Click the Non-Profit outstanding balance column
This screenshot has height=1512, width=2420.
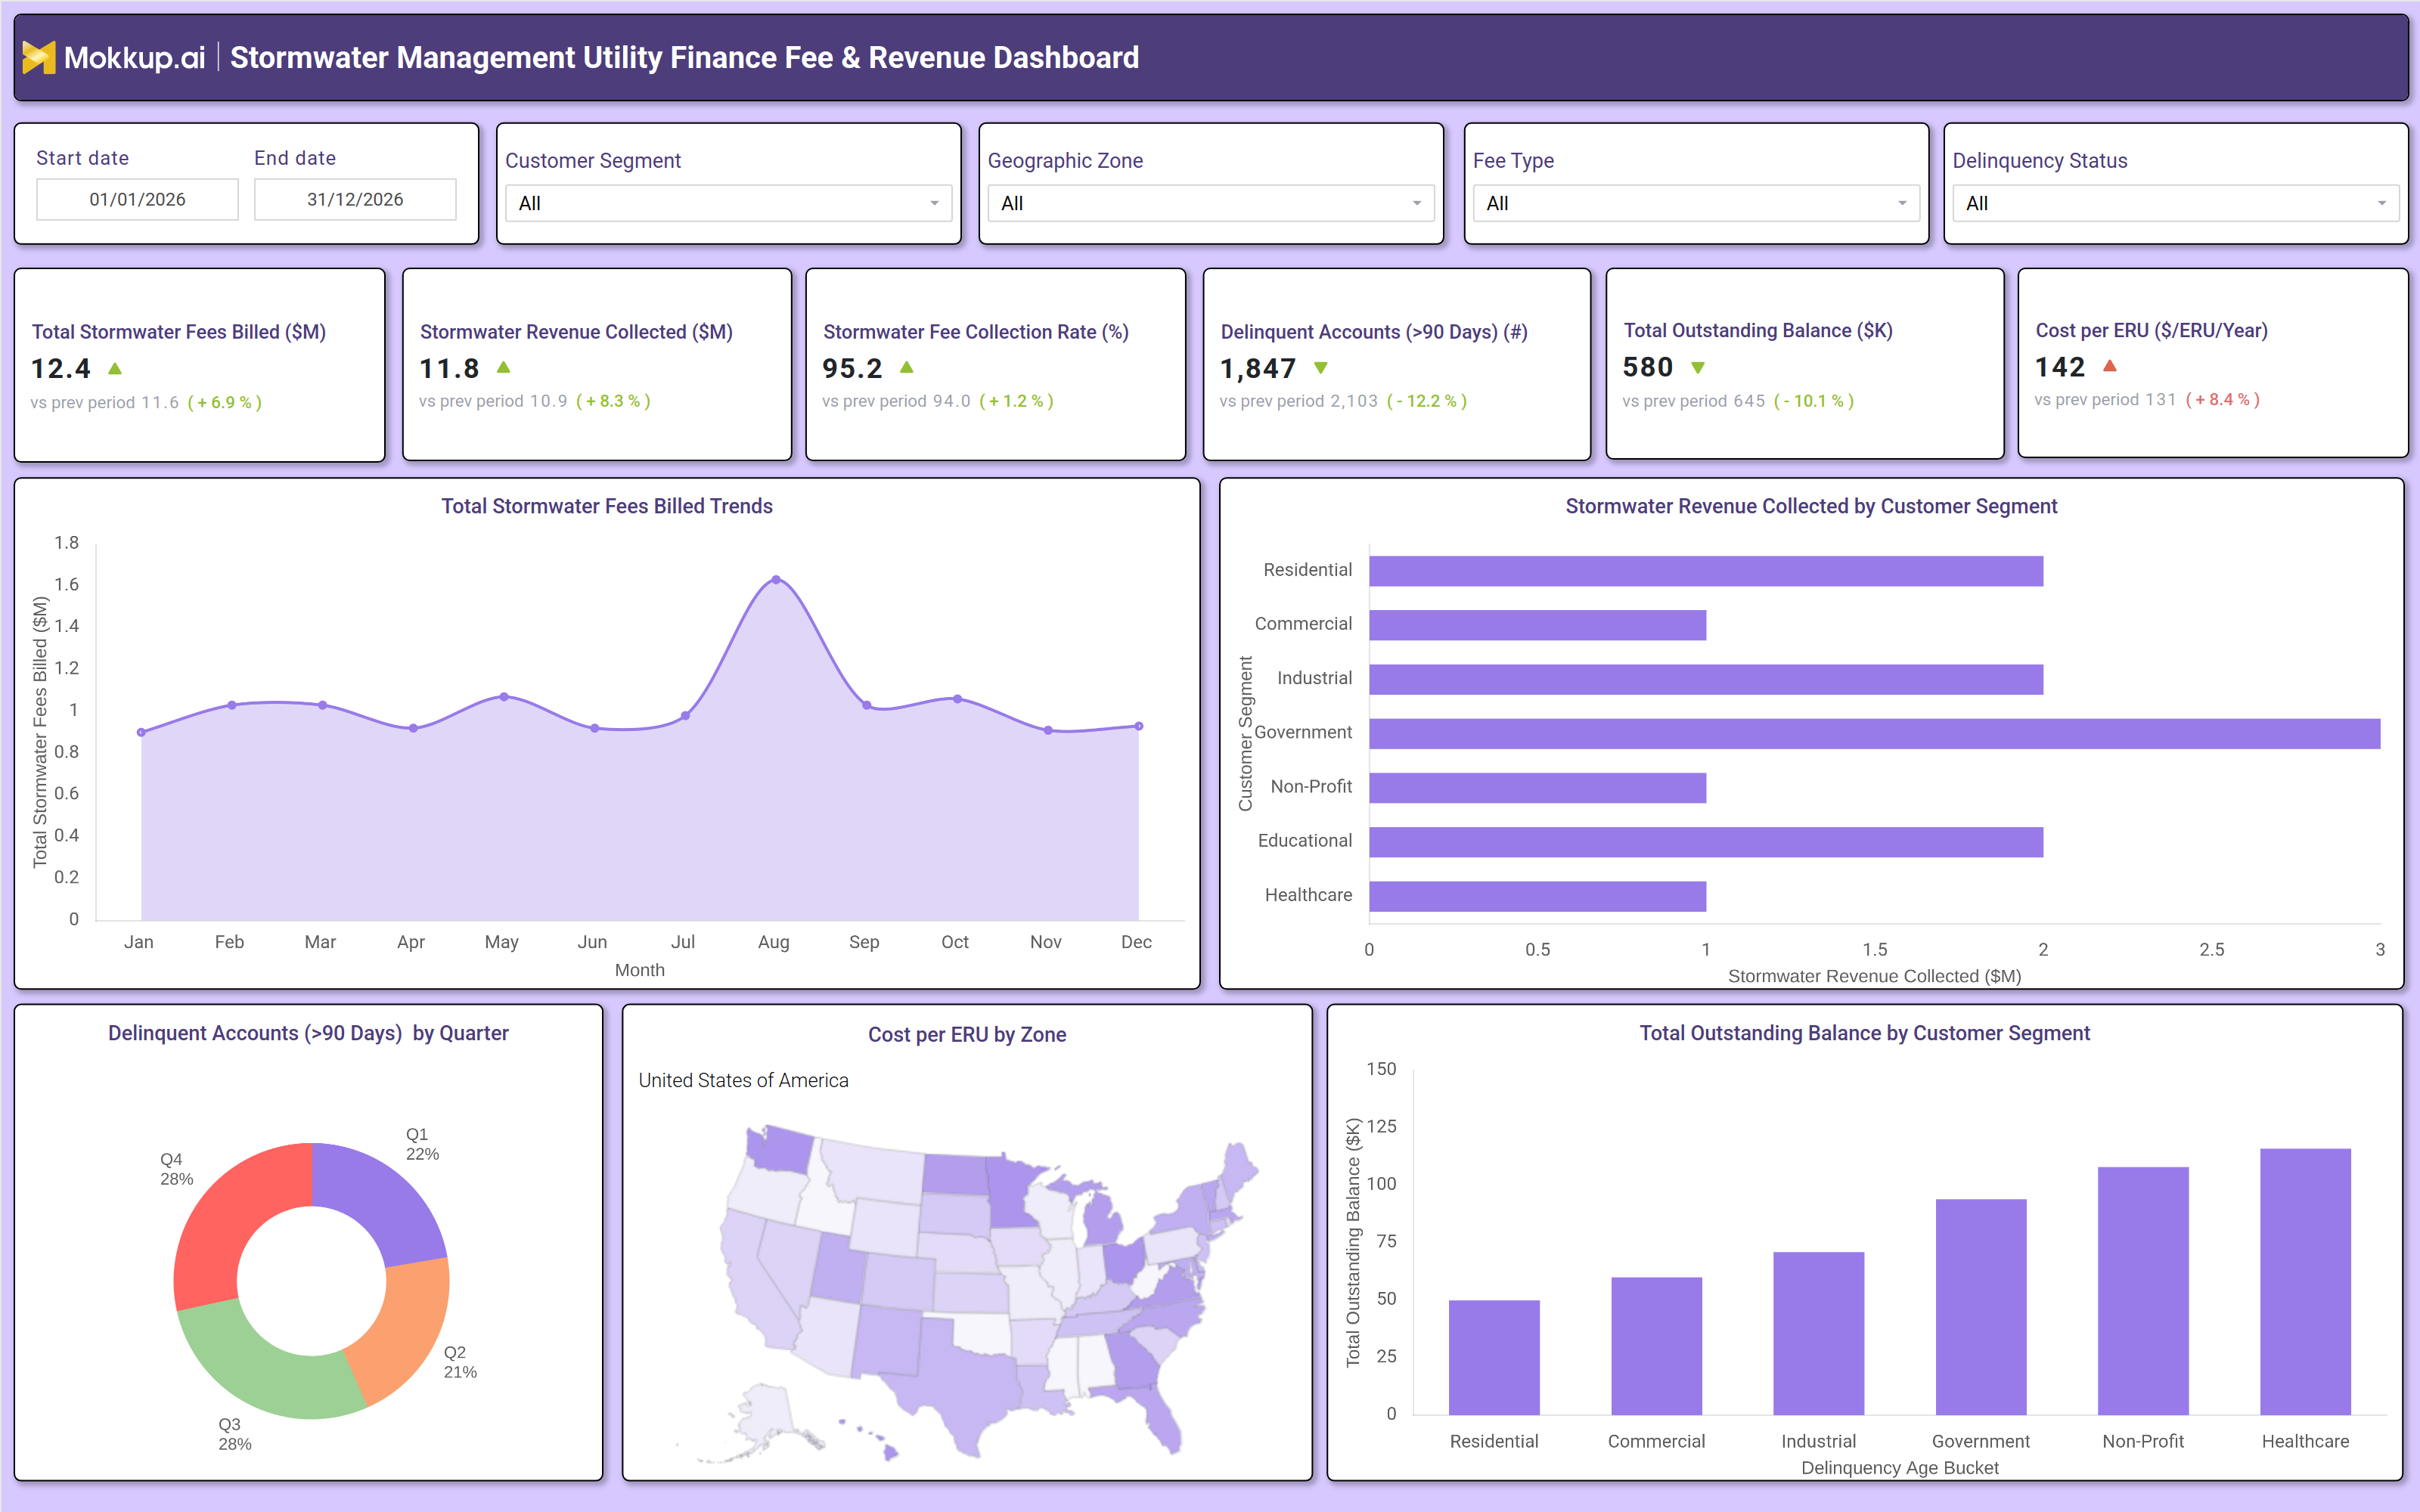pyautogui.click(x=2143, y=1291)
